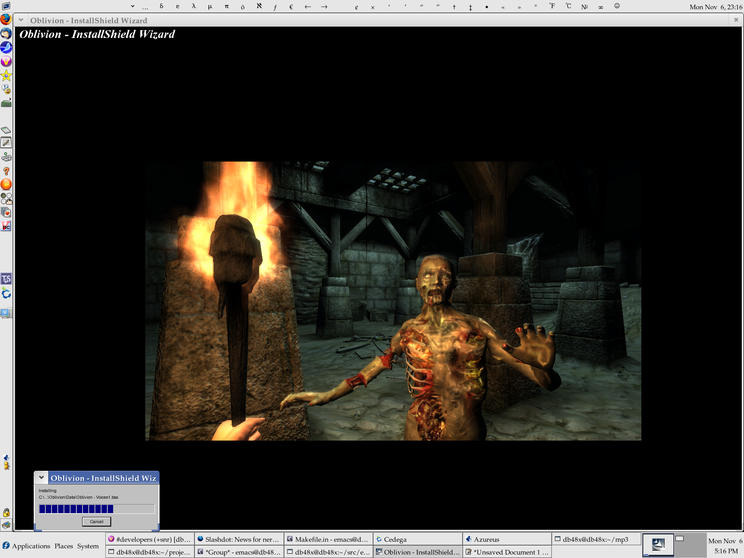This screenshot has height=558, width=744.
Task: Switch to the Slashdot browser window
Action: pyautogui.click(x=239, y=539)
